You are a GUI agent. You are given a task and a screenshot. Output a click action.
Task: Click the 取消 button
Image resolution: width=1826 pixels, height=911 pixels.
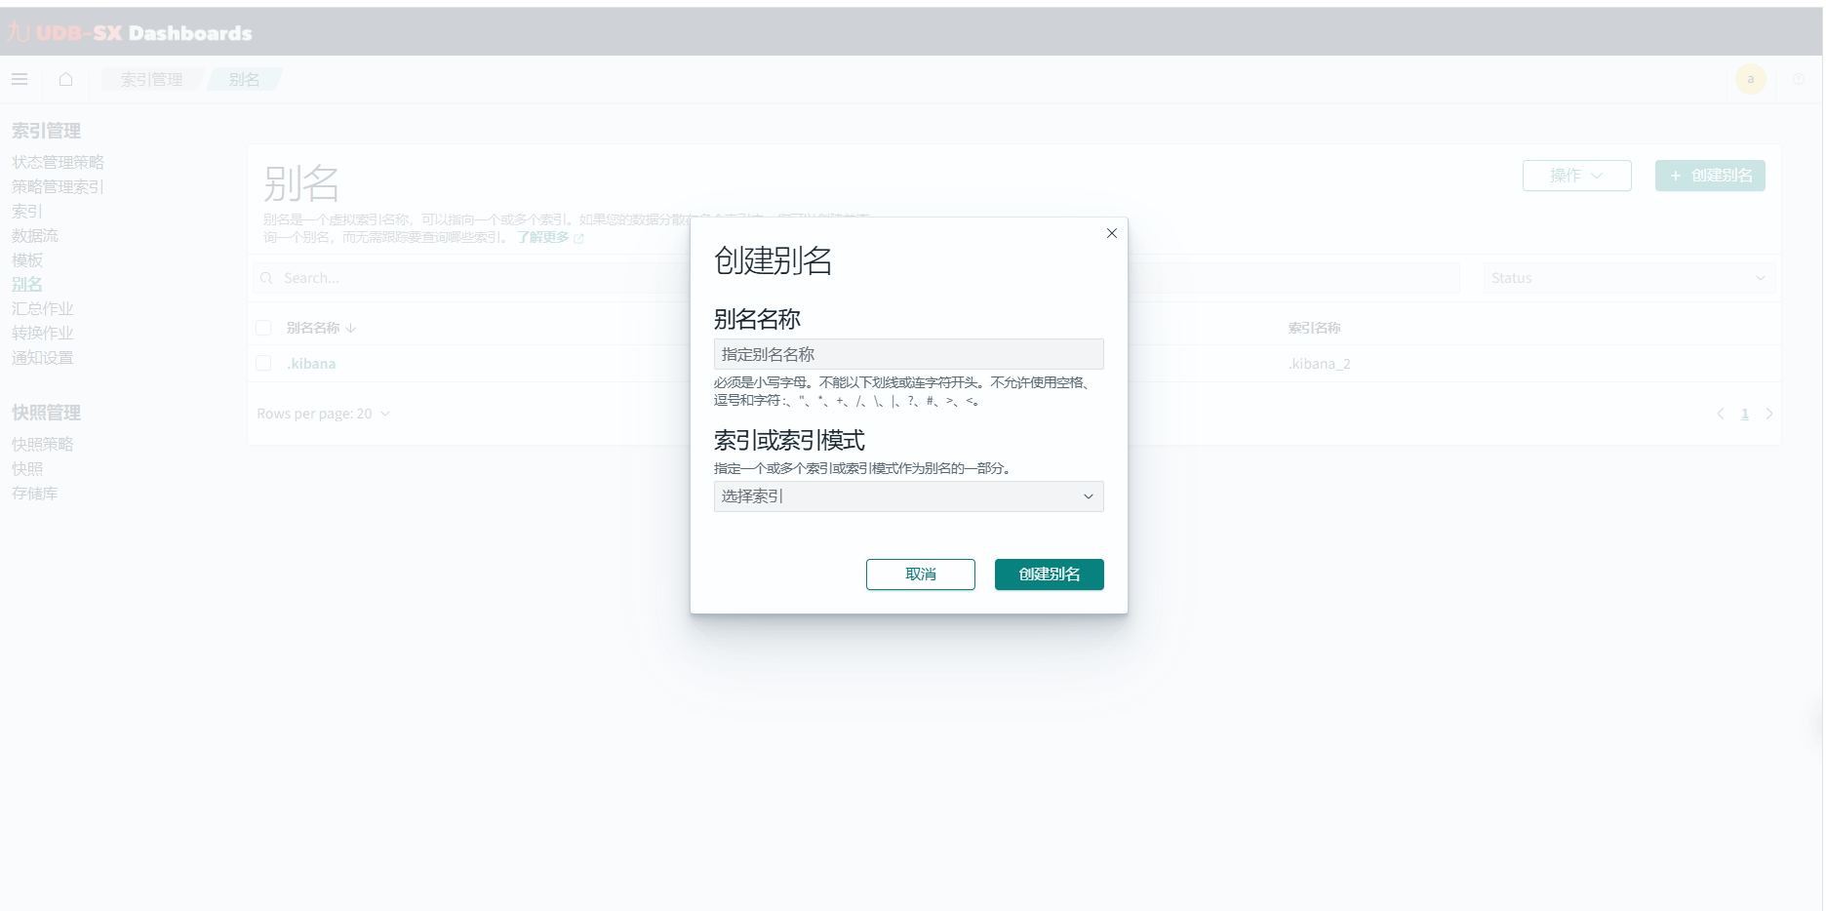click(x=920, y=574)
